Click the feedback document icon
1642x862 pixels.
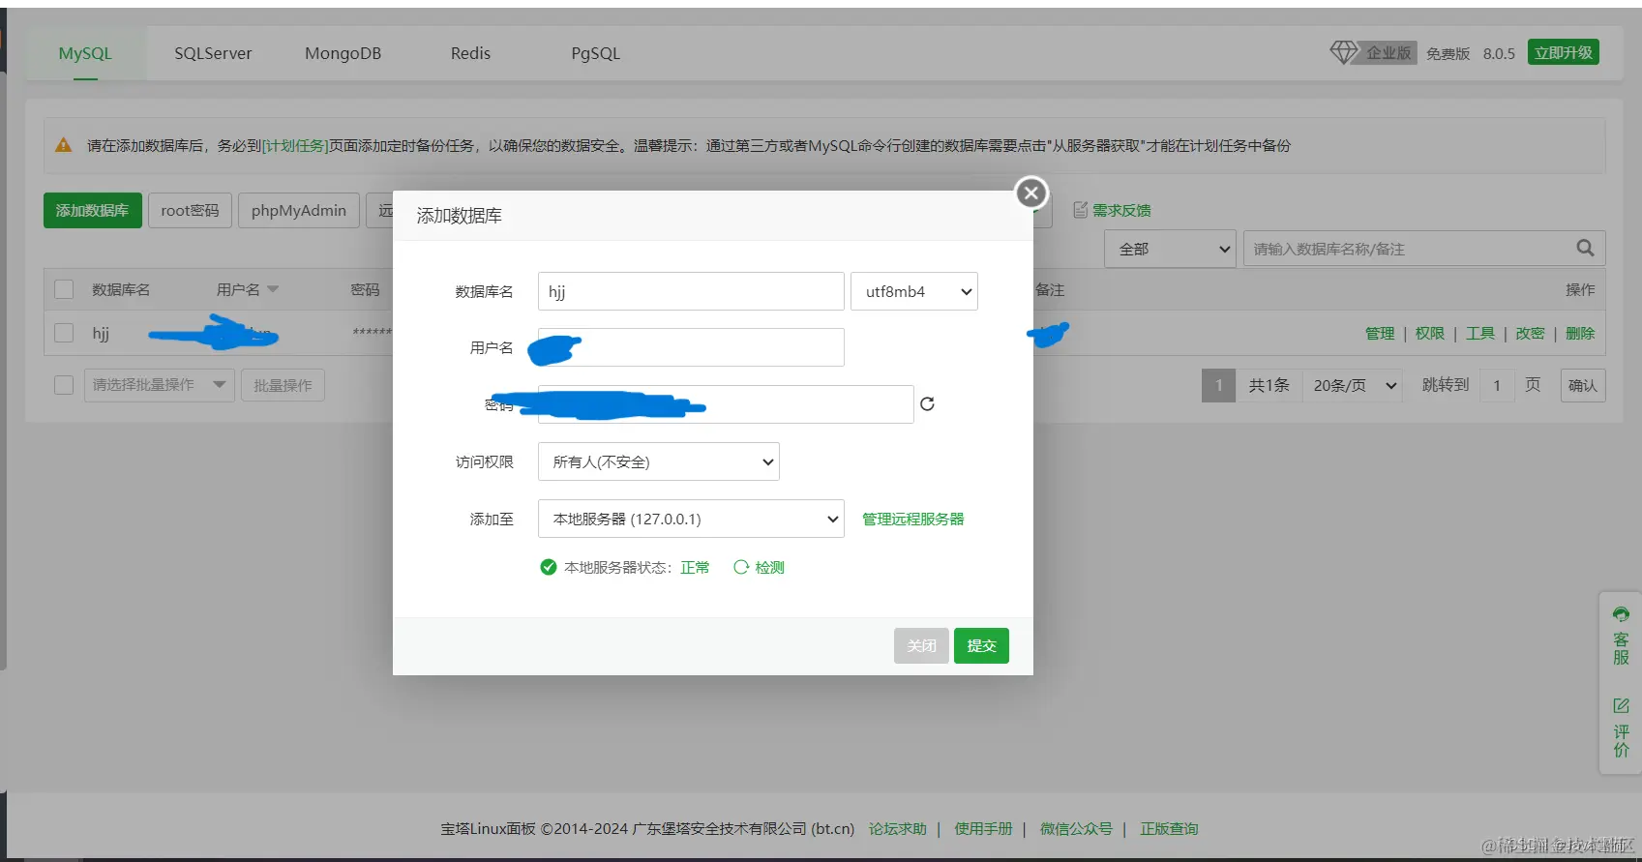(1081, 210)
